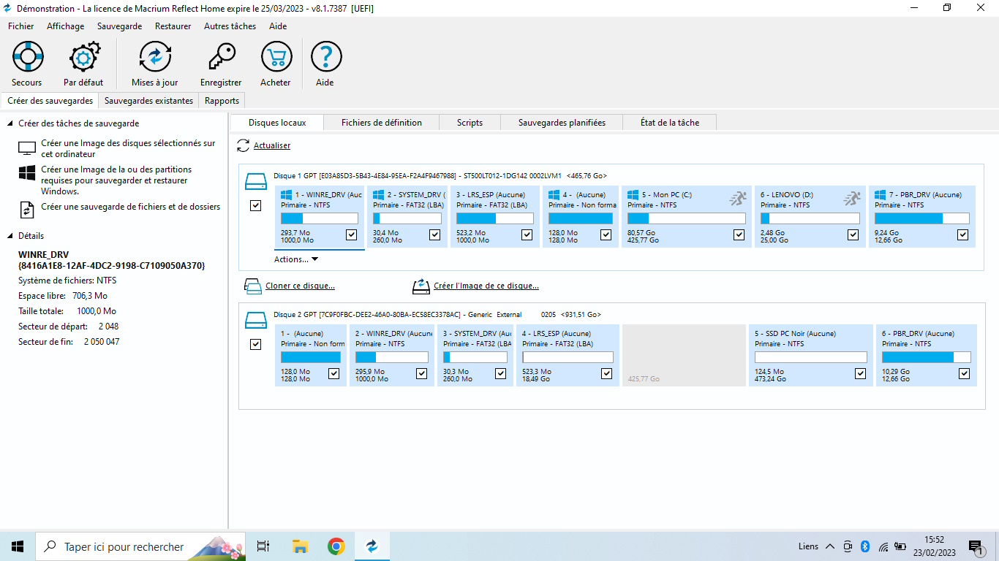The image size is (999, 561).
Task: Open the Restaurer menu
Action: pyautogui.click(x=173, y=26)
